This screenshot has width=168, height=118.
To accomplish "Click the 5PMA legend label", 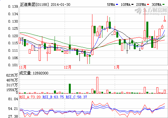I will click(111, 5).
